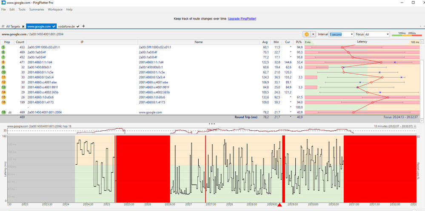Viewport: 425px width, 211px height.
Task: Click the Cur column header
Action: pyautogui.click(x=288, y=42)
